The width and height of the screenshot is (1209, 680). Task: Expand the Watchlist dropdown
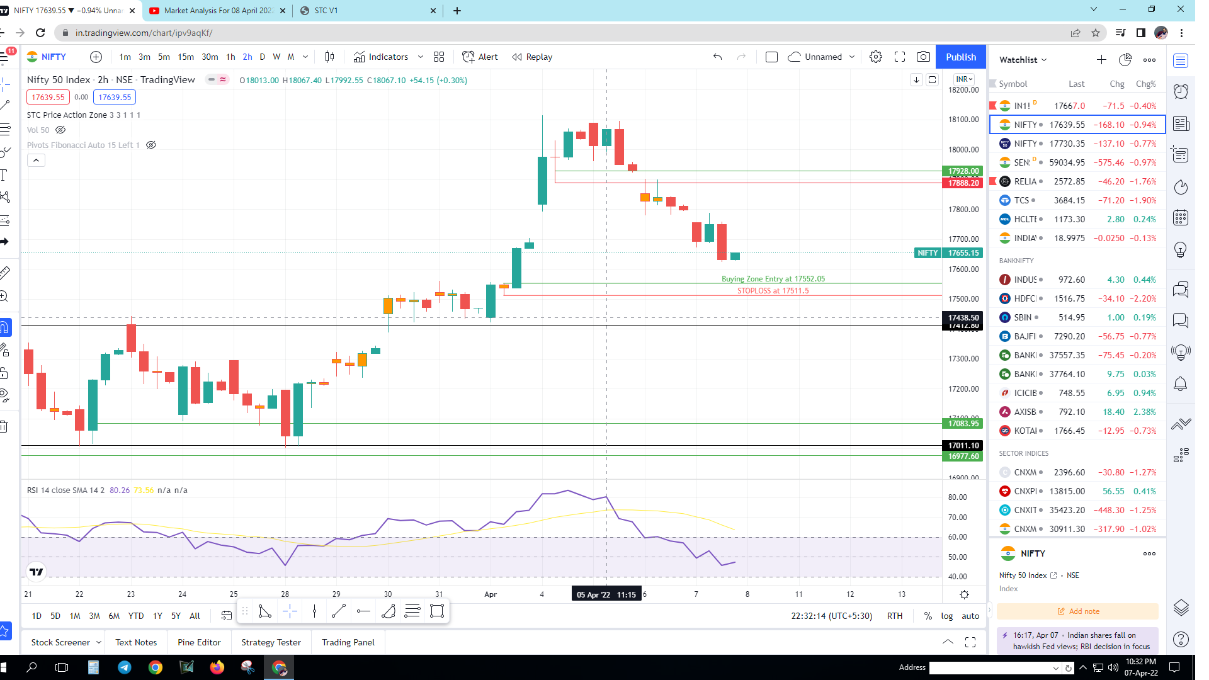point(1023,60)
